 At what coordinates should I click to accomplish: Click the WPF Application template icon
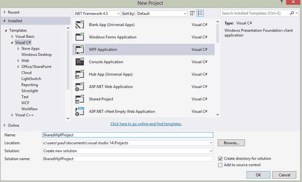pos(80,49)
